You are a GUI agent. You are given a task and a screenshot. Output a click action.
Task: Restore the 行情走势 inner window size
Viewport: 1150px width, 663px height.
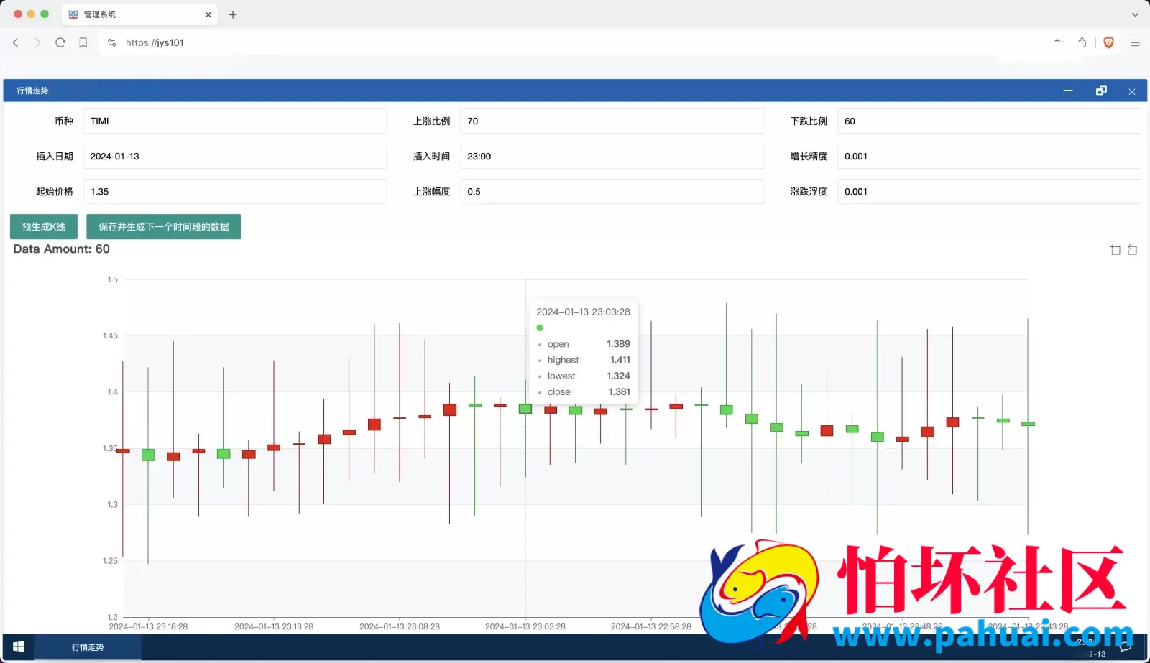click(1101, 91)
